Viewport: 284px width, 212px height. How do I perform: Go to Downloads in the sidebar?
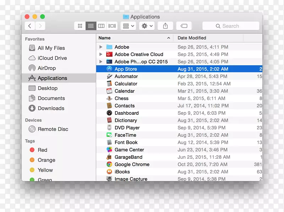click(x=51, y=108)
